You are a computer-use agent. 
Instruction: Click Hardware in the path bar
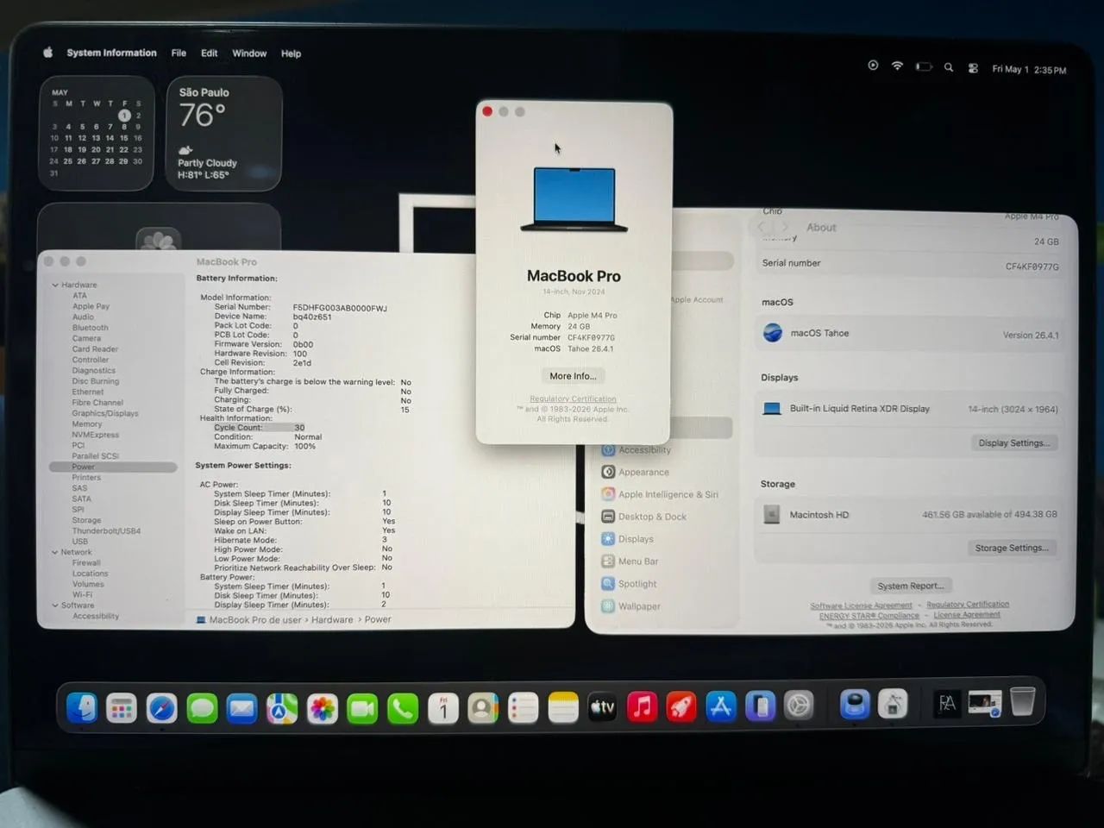(x=332, y=619)
